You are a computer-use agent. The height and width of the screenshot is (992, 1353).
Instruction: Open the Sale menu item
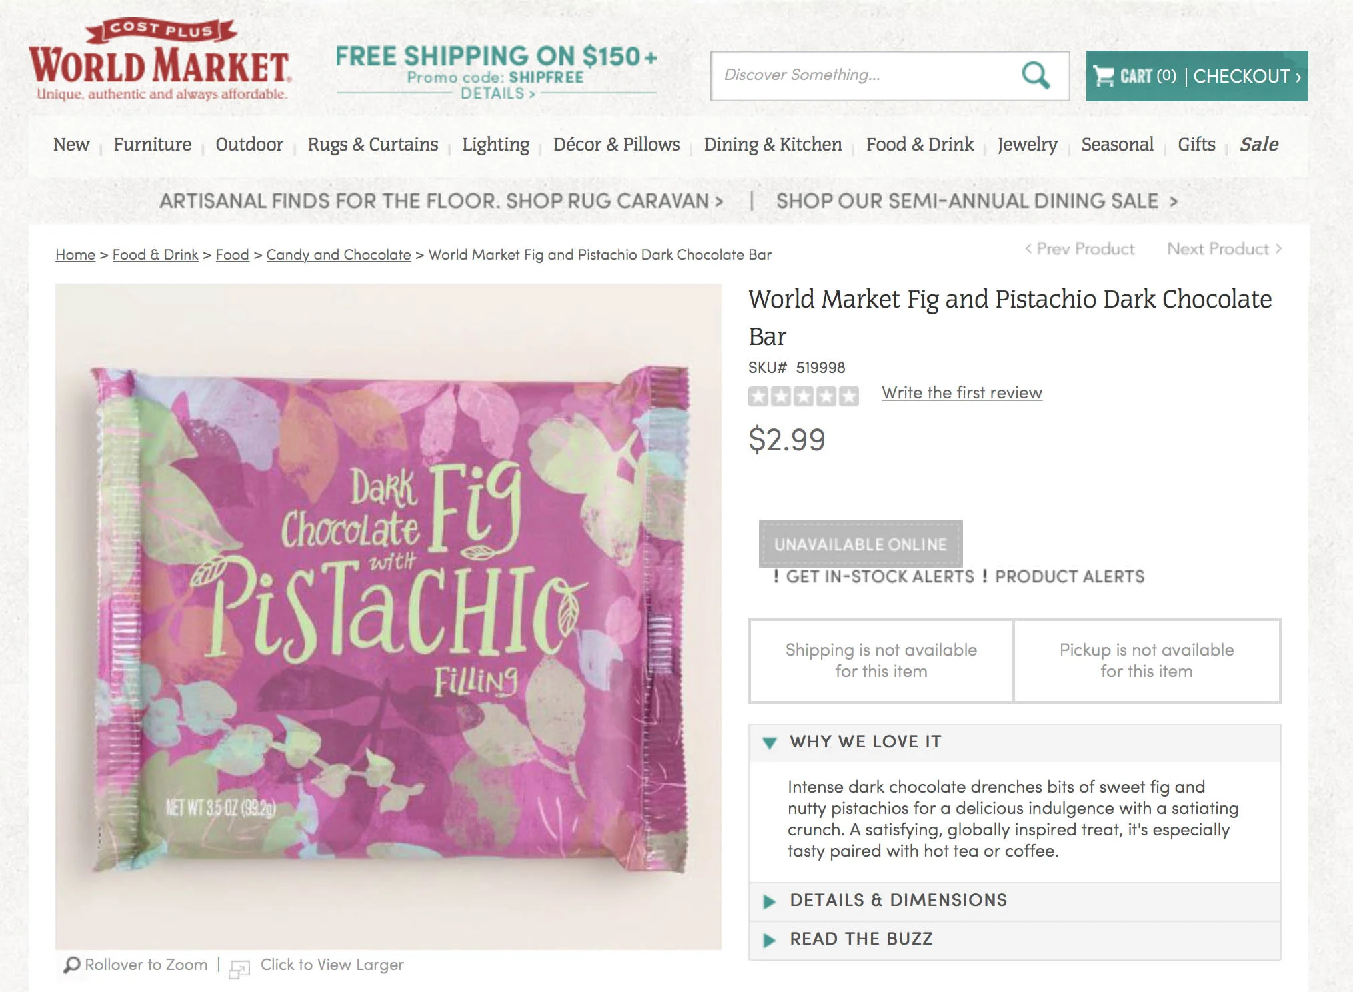tap(1259, 145)
